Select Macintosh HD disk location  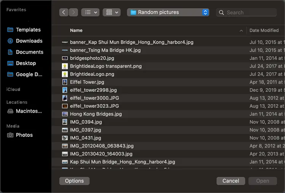[x=28, y=111]
